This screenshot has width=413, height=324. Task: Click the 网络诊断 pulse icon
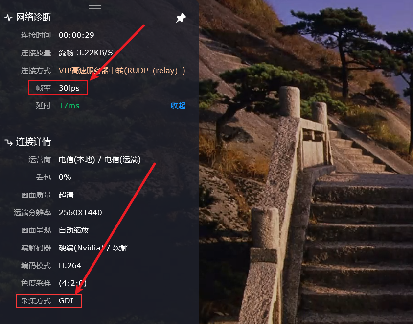click(8, 18)
